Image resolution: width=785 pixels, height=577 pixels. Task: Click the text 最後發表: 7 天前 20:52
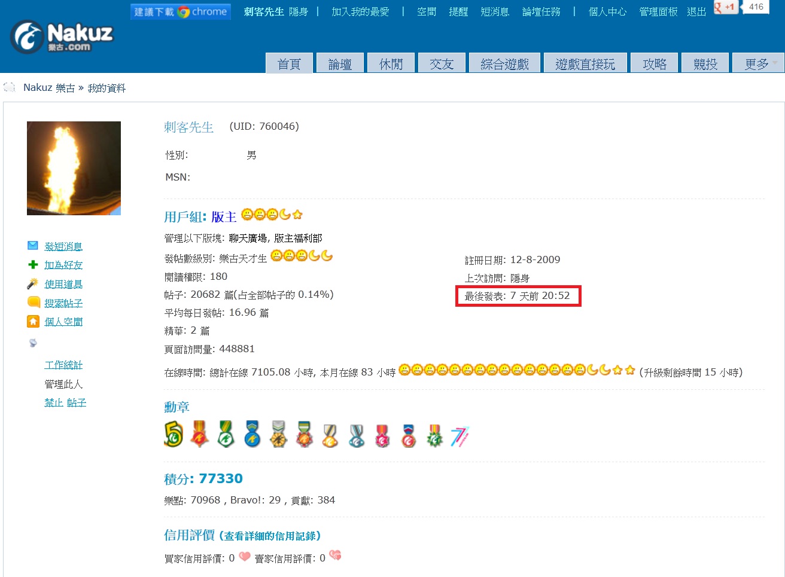tap(517, 295)
